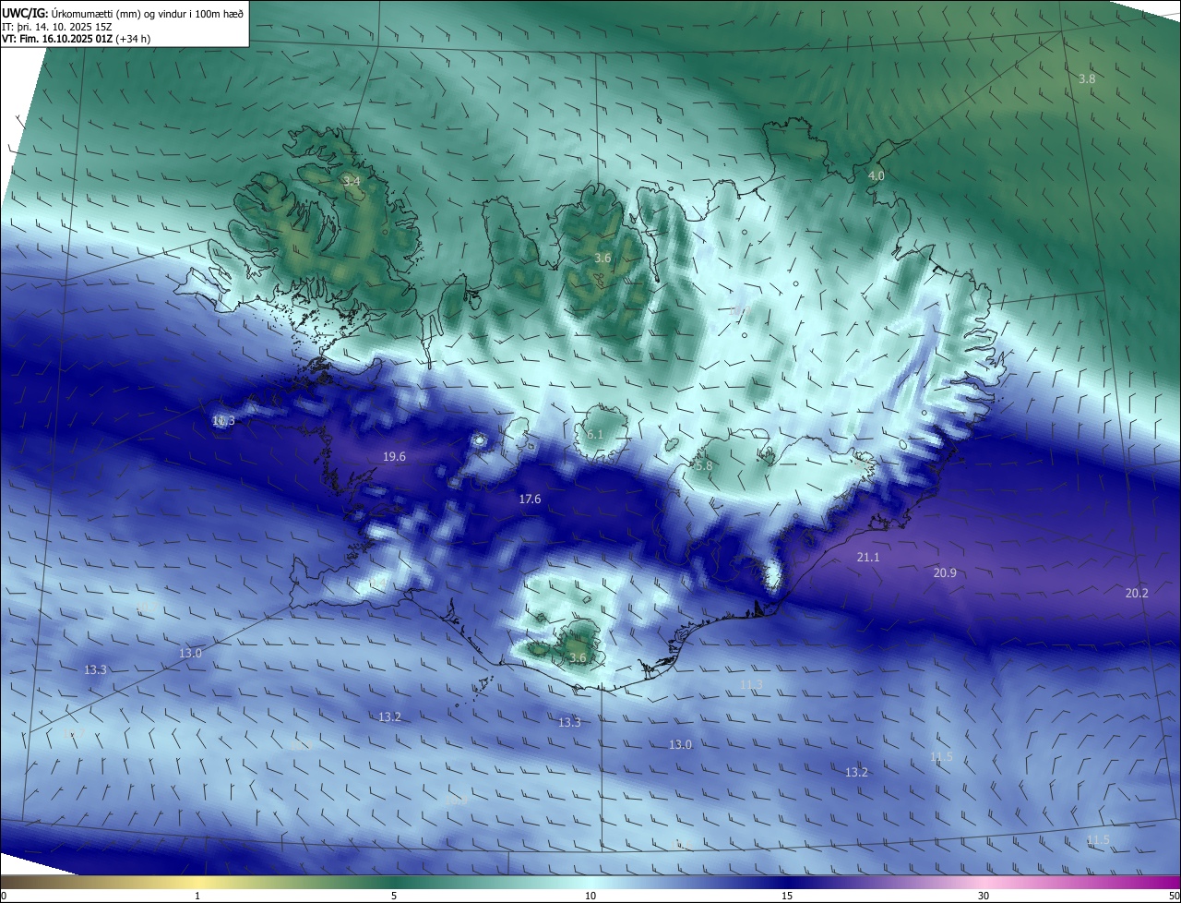
Task: Click the 19.6 value label on the map
Action: click(394, 456)
